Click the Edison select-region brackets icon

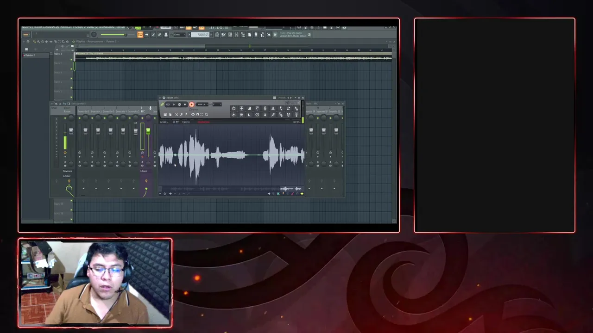(x=202, y=115)
